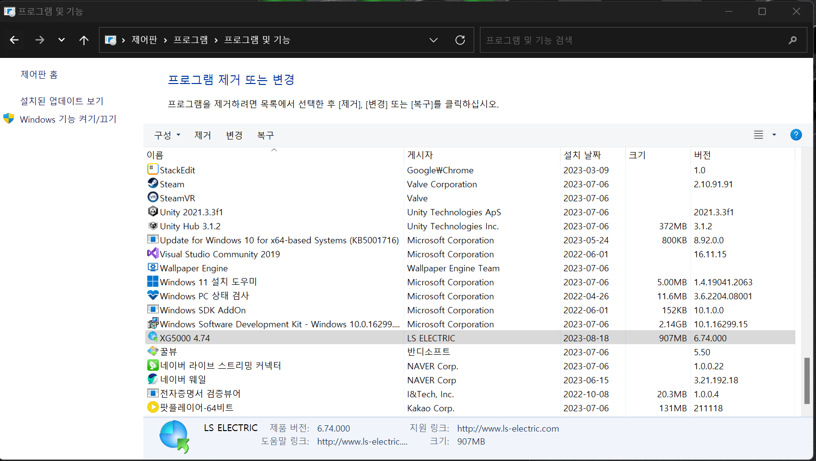Select the 팟플레이어-64비트 icon
Image resolution: width=816 pixels, height=461 pixels.
[x=153, y=407]
